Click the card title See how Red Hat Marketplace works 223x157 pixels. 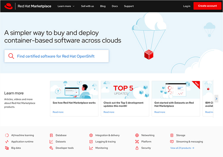click(x=74, y=103)
